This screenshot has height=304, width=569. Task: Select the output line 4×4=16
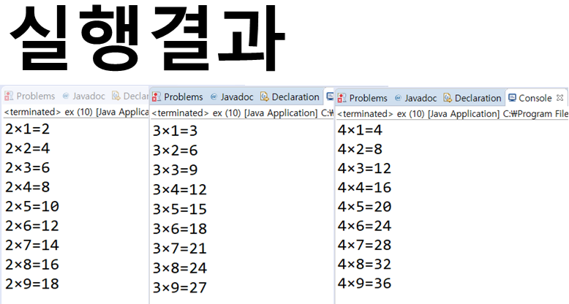click(x=364, y=188)
